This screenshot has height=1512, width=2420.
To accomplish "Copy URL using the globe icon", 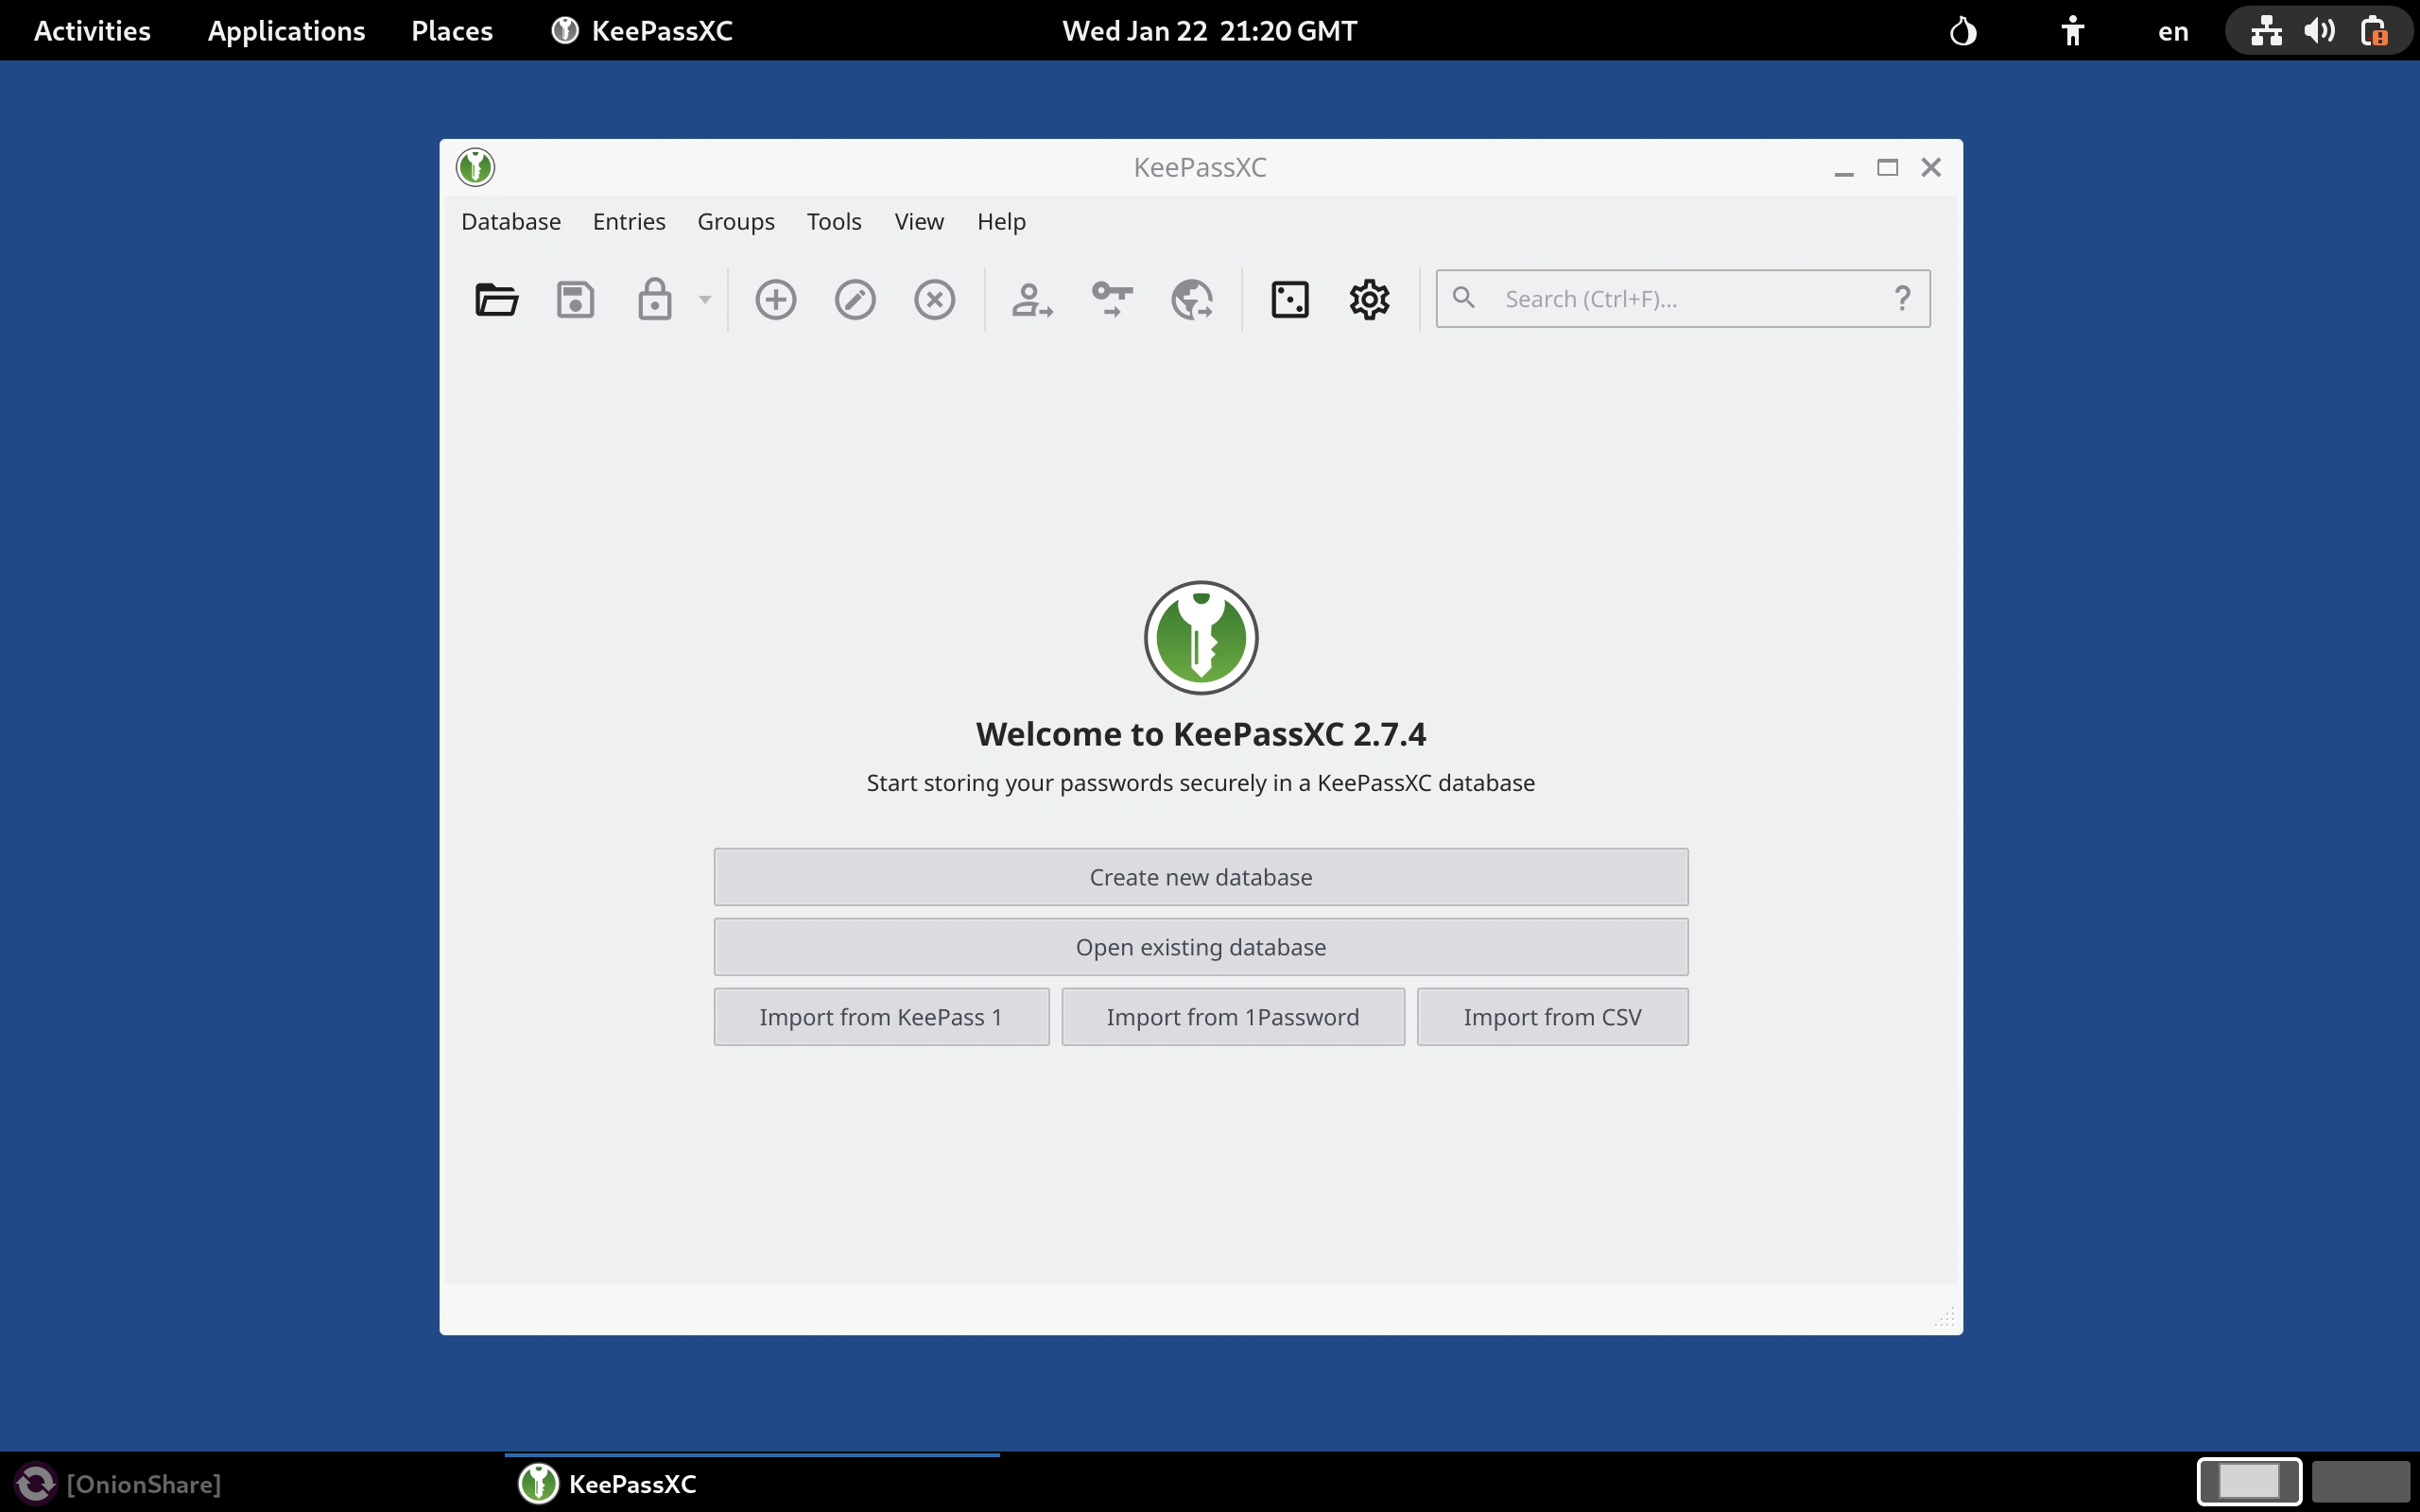I will 1191,298.
